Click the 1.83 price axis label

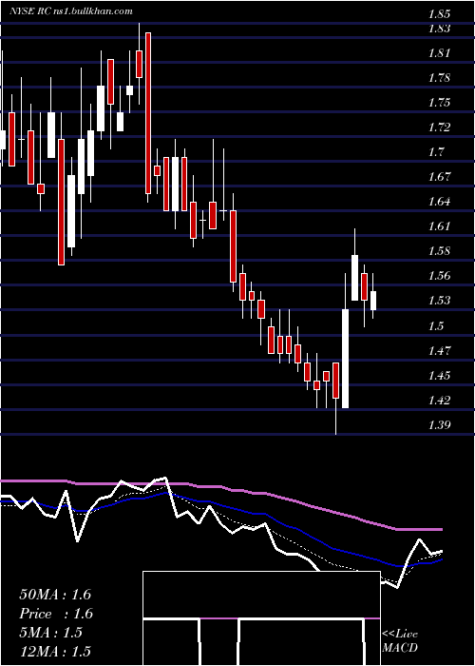pyautogui.click(x=439, y=29)
